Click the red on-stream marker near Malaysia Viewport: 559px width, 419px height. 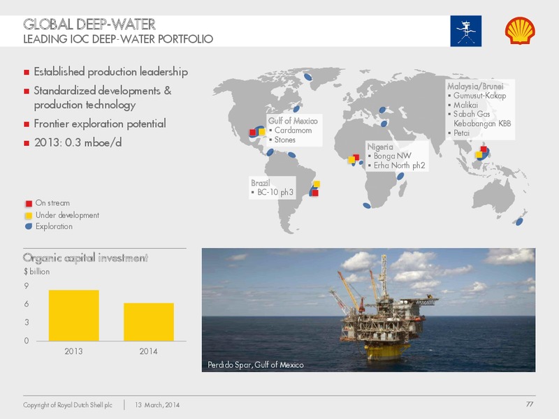click(x=484, y=149)
